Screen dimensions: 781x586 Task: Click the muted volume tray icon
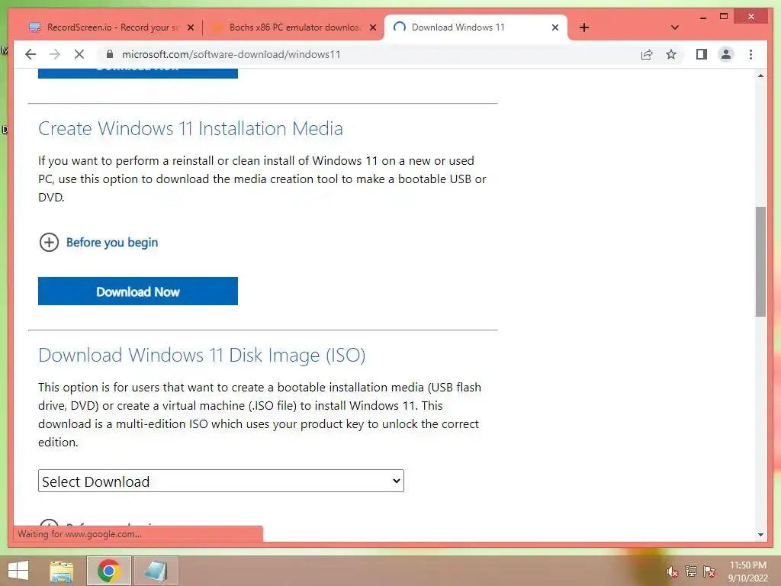coord(673,572)
